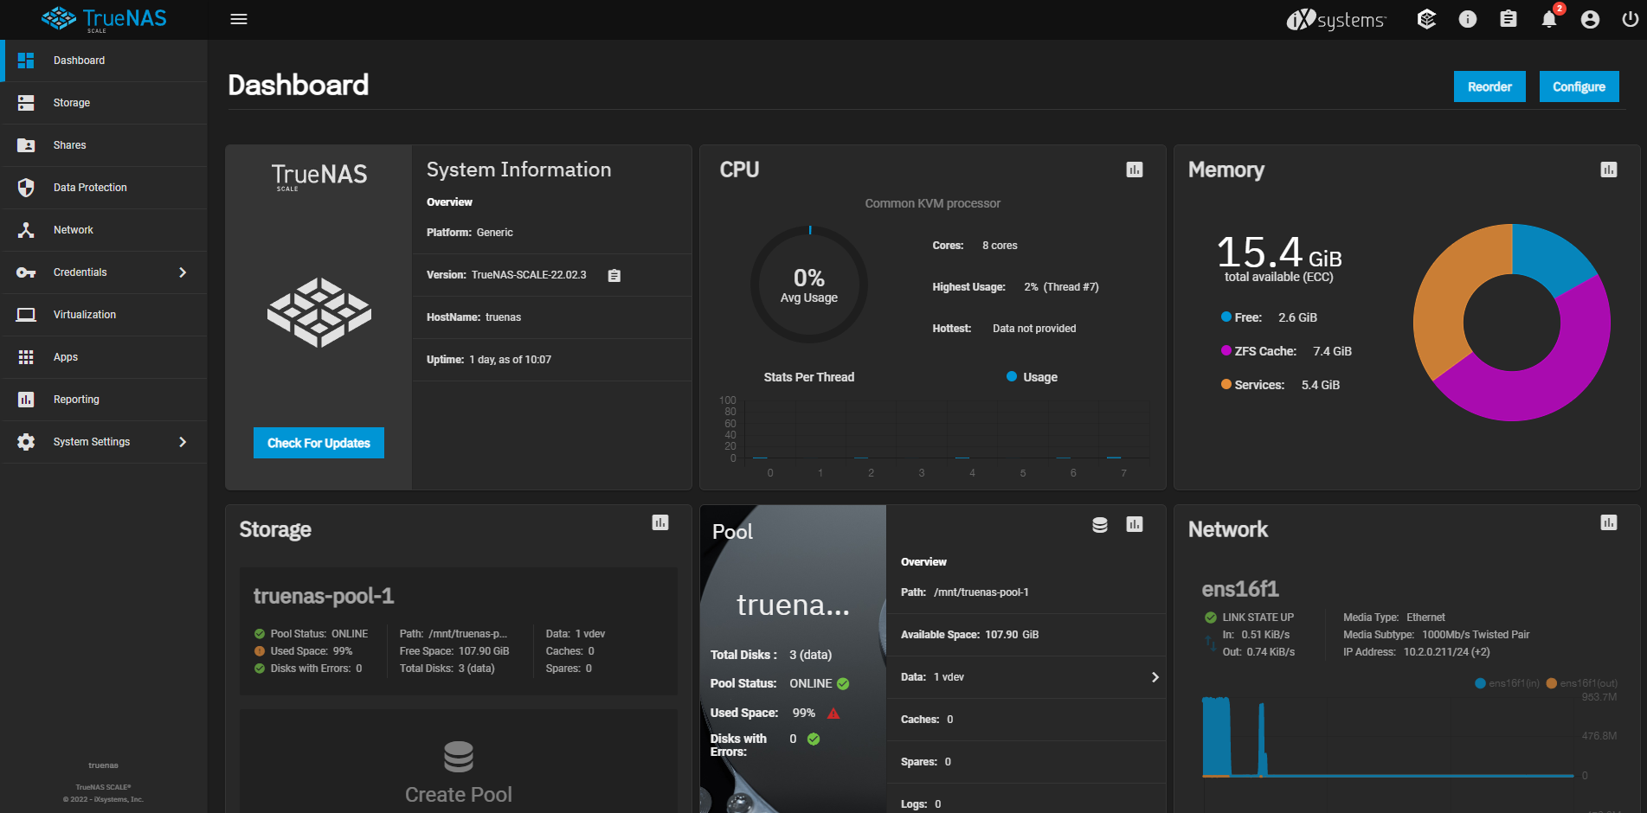Click the Pool Status ONLINE green check
Screen dimensions: 1647x813
pyautogui.click(x=843, y=683)
